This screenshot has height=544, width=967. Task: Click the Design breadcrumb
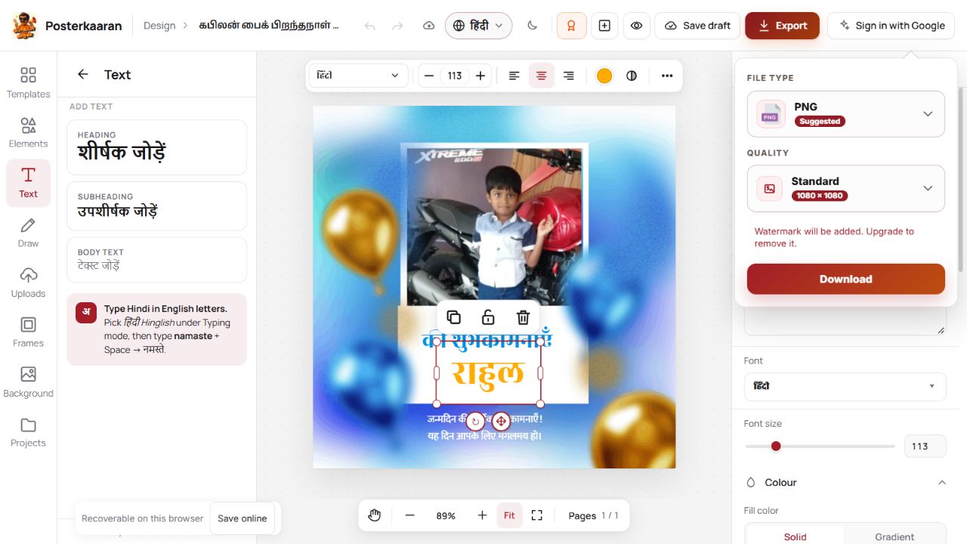click(x=159, y=26)
